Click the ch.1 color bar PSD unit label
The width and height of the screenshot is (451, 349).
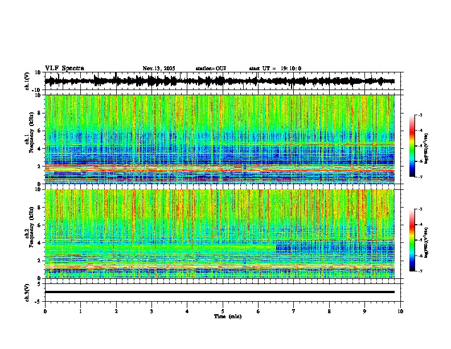click(427, 149)
